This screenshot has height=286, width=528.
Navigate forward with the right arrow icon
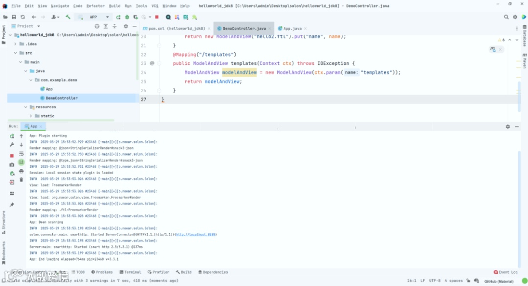pos(43,17)
